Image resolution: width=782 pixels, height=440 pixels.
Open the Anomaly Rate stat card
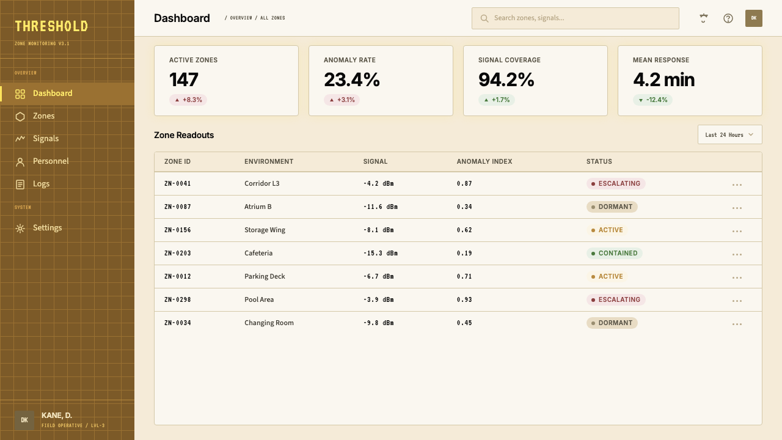tap(381, 81)
